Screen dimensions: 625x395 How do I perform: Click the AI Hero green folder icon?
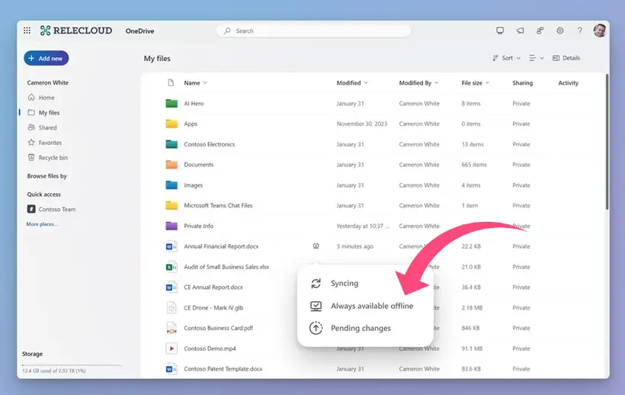pyautogui.click(x=171, y=103)
